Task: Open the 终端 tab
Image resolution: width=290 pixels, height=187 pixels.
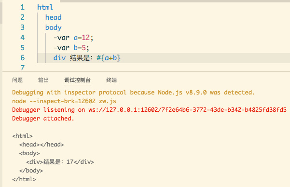Action: coord(111,80)
